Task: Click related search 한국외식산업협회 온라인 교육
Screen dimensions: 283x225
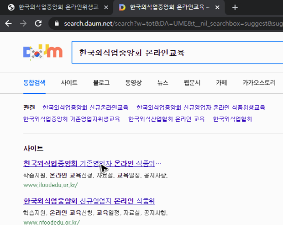Action: point(166,119)
